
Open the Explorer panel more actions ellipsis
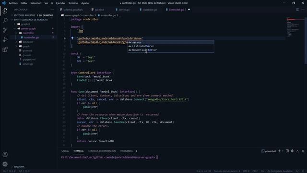[52, 10]
